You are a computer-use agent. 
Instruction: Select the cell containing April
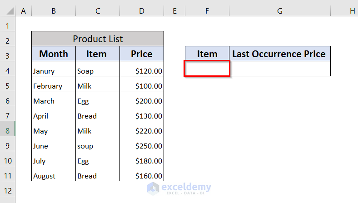point(54,116)
